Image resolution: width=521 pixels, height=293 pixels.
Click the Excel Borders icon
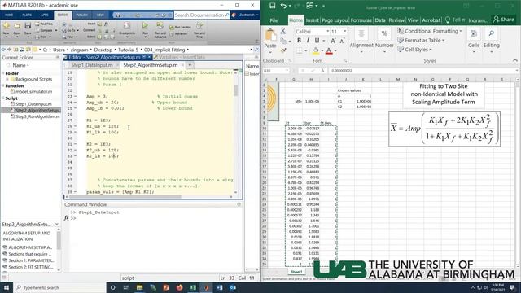click(x=300, y=50)
